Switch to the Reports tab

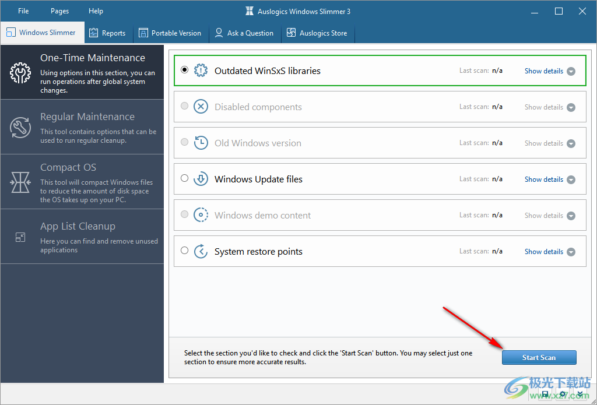click(108, 33)
